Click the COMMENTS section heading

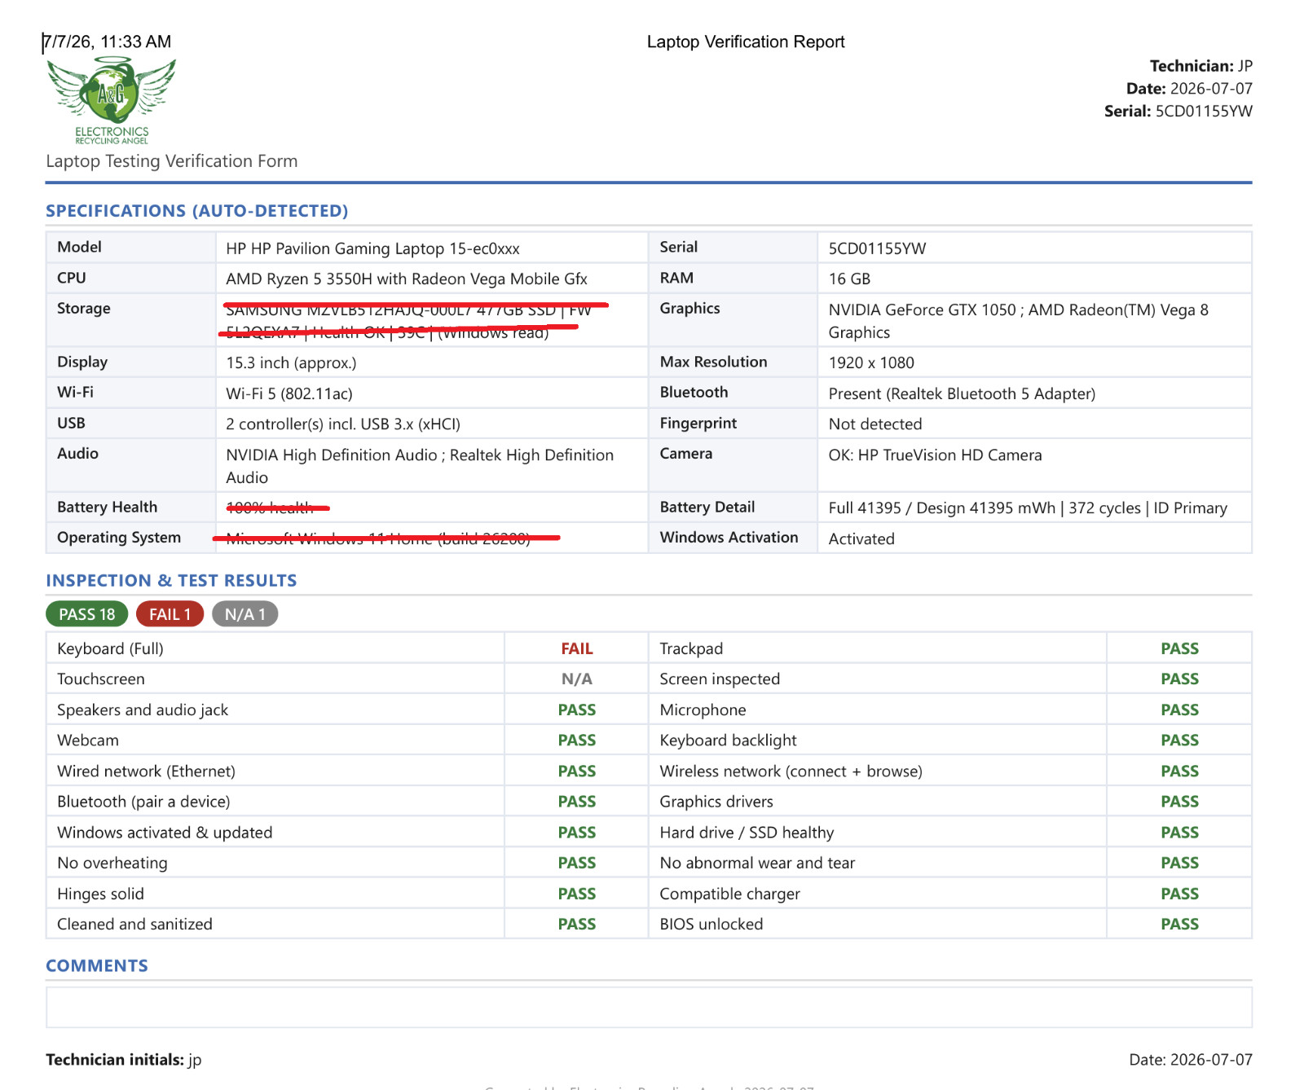[97, 966]
